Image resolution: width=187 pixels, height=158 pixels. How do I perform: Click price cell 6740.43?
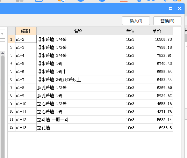tap(157, 63)
